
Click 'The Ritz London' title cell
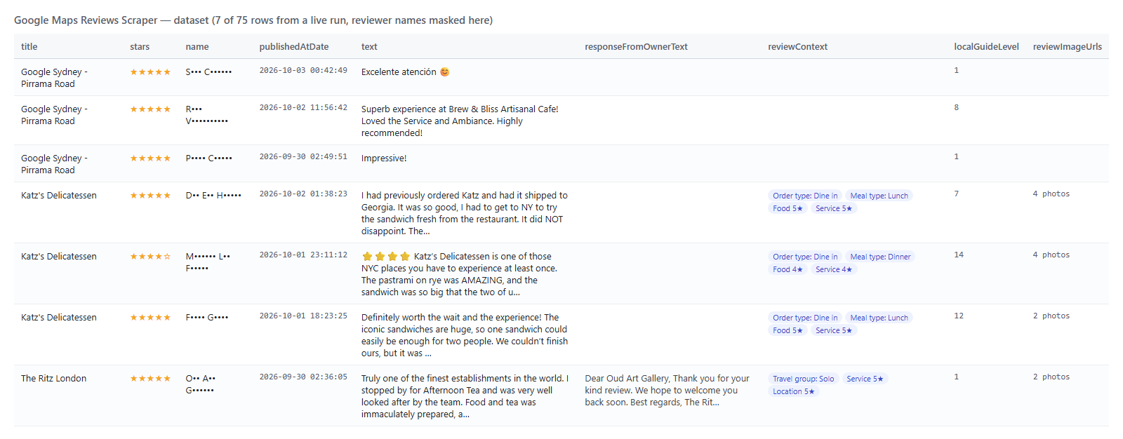[53, 378]
